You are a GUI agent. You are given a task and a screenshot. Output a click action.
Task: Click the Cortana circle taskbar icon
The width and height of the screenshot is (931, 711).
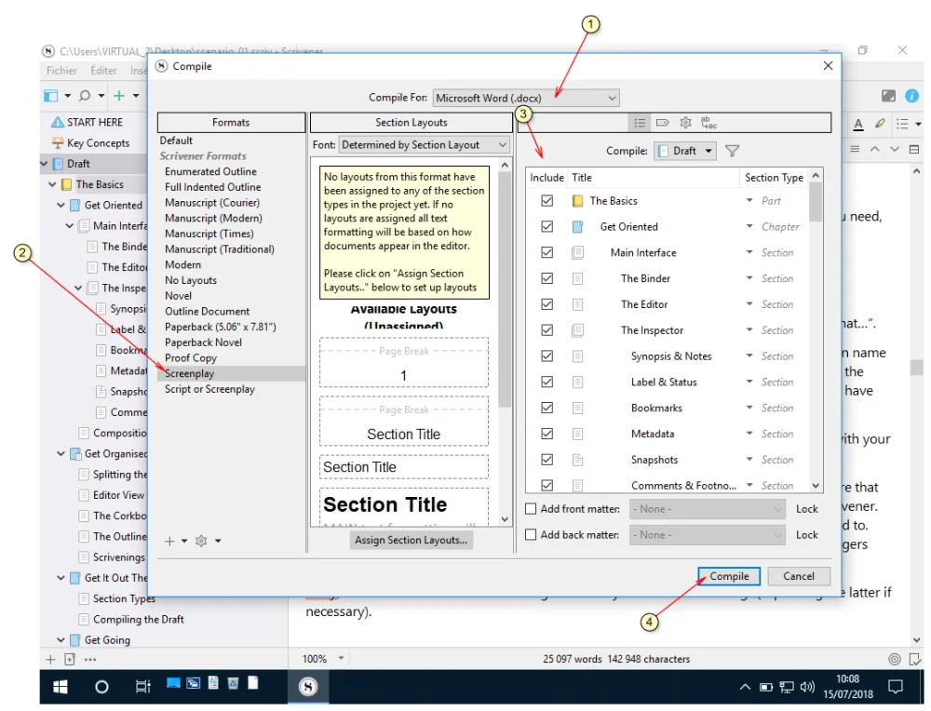click(101, 687)
